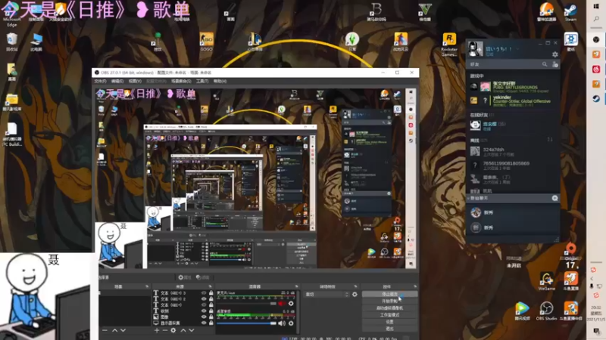
Task: Open the GTA V desktop shortcut
Action: [425, 12]
